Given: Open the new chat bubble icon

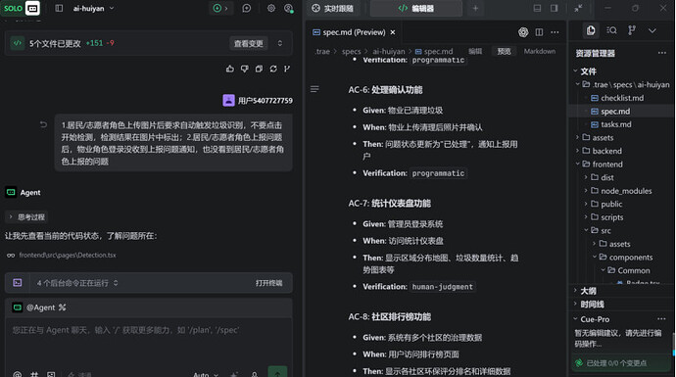Looking at the screenshot, I should pyautogui.click(x=247, y=8).
